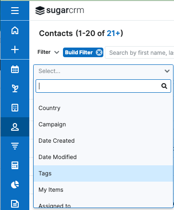
Task: Choose Country from the field list
Action: [103, 108]
